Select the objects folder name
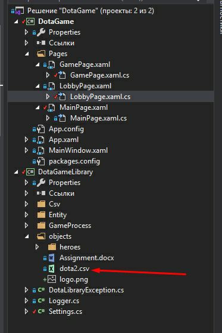Screen dimensions: 222x333 [60, 236]
